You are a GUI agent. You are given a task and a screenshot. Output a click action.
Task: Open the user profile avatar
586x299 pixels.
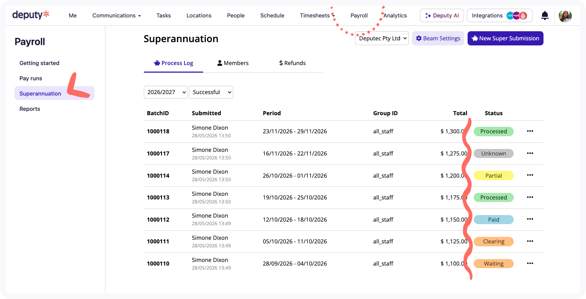[565, 16]
